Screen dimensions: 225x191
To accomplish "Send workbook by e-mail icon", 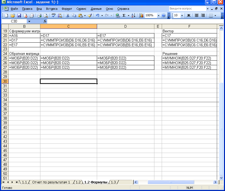I will (32, 15).
